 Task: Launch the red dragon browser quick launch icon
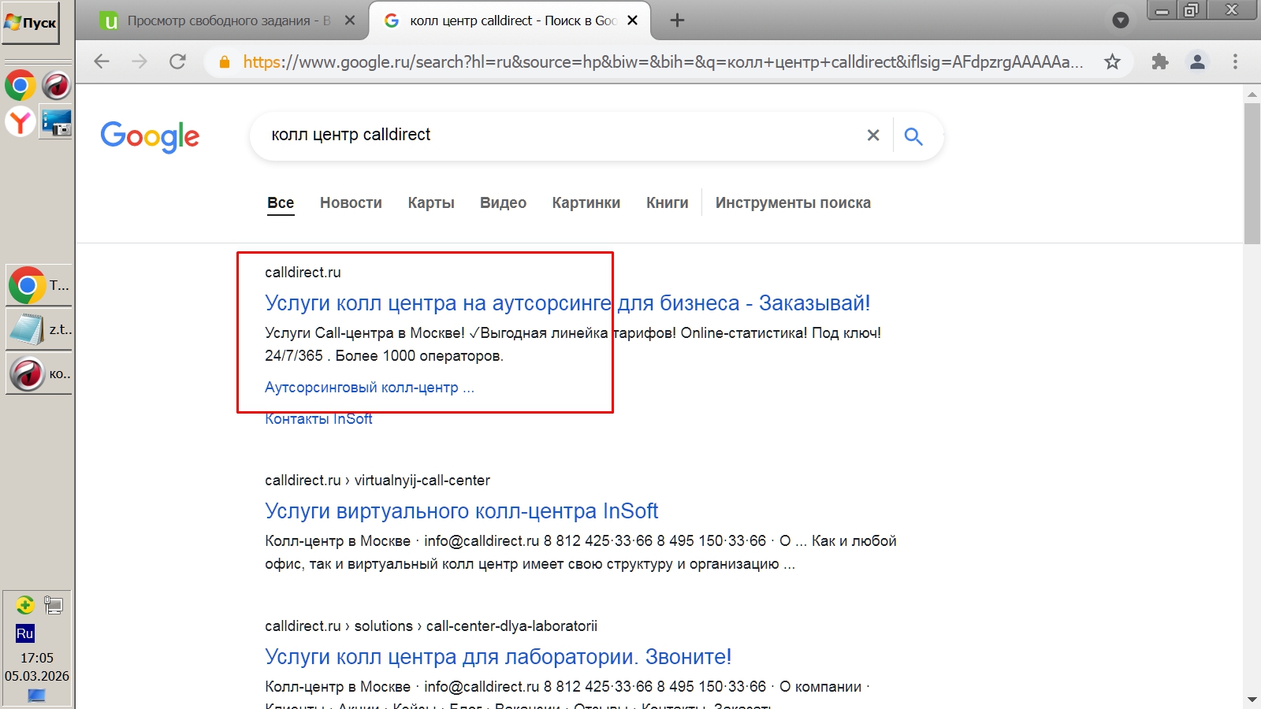pos(57,85)
